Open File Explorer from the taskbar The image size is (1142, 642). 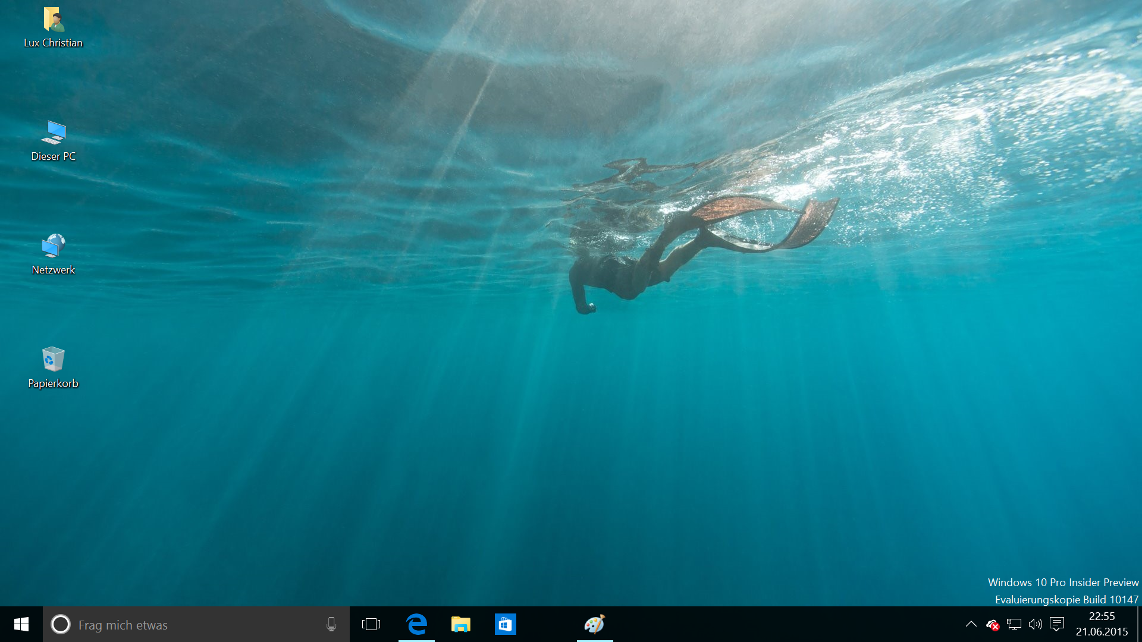tap(461, 624)
